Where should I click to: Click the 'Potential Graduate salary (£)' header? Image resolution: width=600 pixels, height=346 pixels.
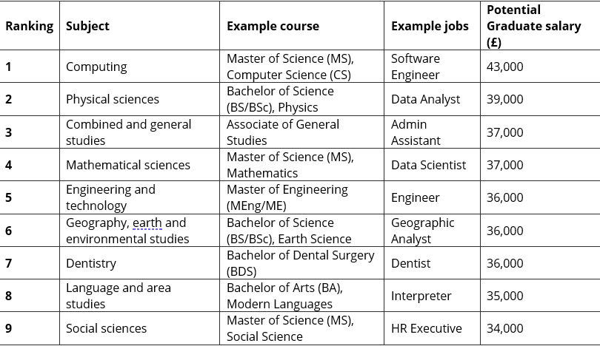coord(540,26)
